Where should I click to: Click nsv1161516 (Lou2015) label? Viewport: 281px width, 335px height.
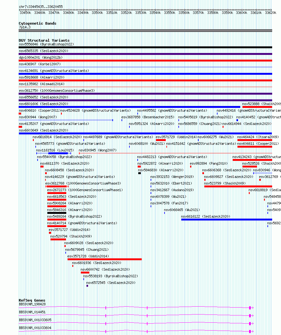(55, 150)
